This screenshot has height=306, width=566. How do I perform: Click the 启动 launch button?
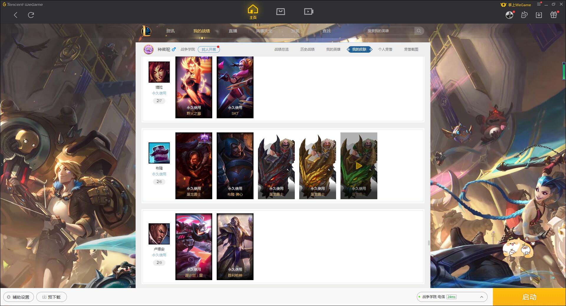pos(529,297)
